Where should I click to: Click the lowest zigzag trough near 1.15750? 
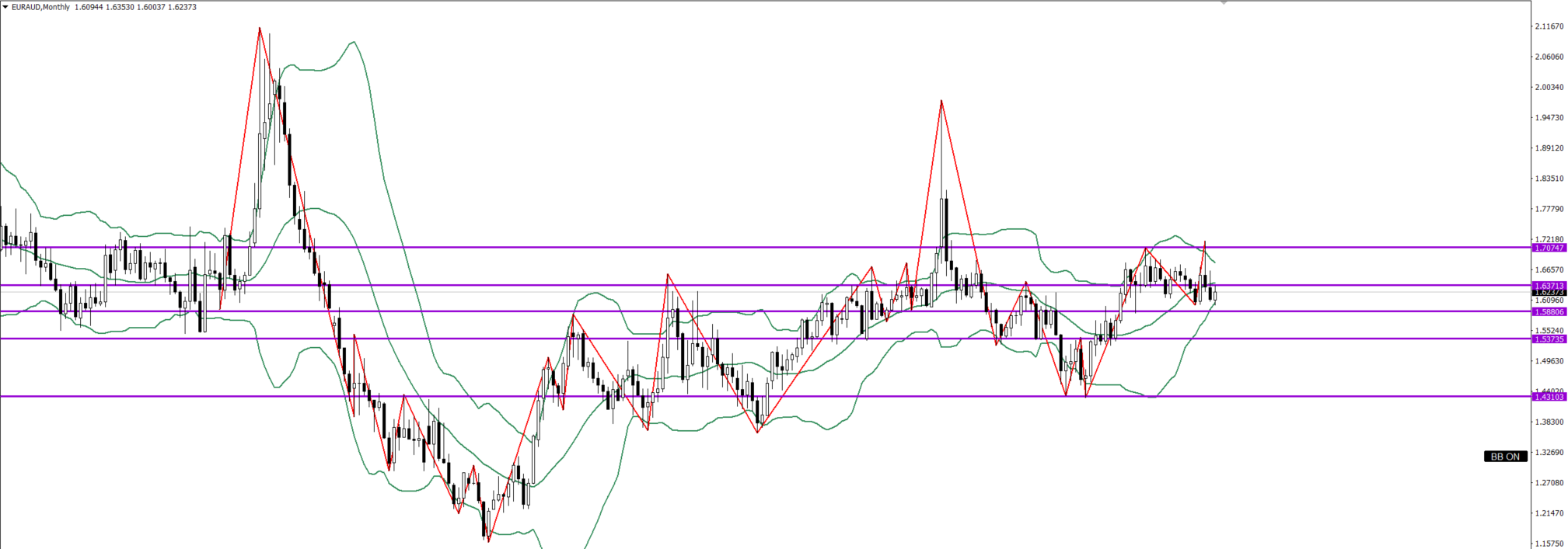(488, 540)
